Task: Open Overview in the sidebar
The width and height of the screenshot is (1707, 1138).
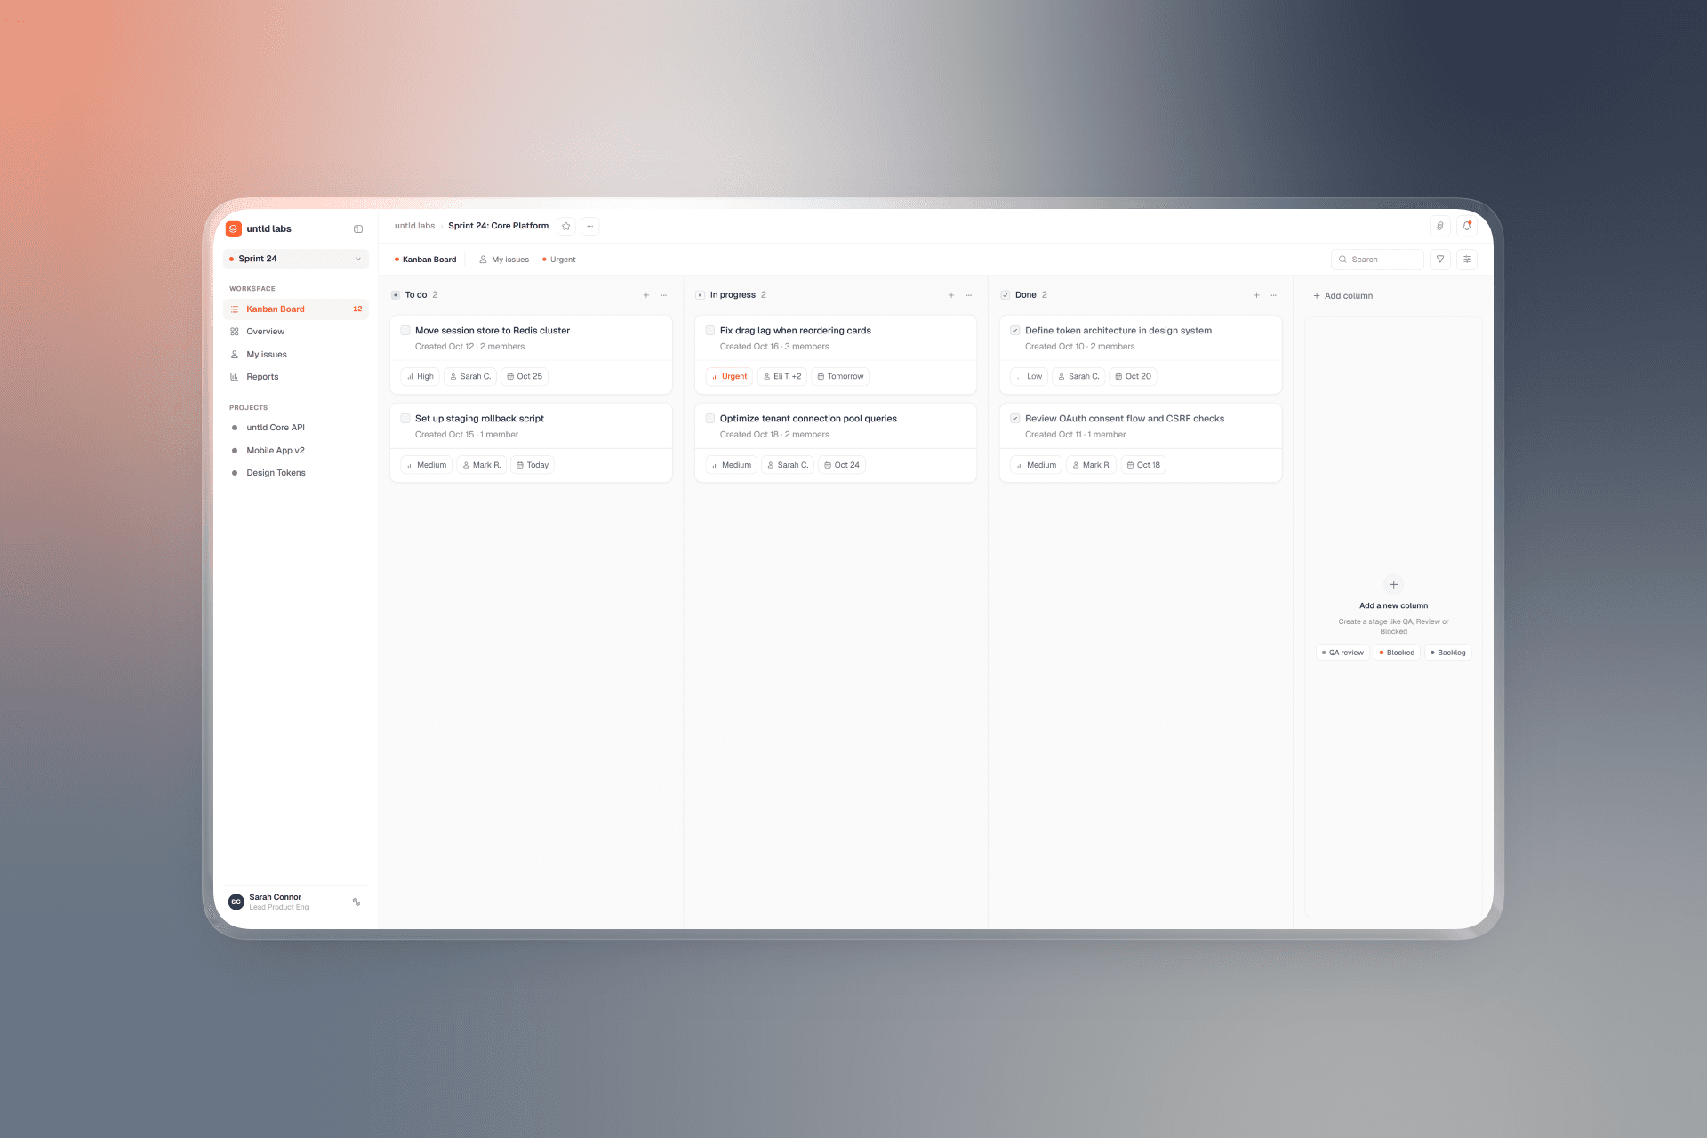Action: 296,332
